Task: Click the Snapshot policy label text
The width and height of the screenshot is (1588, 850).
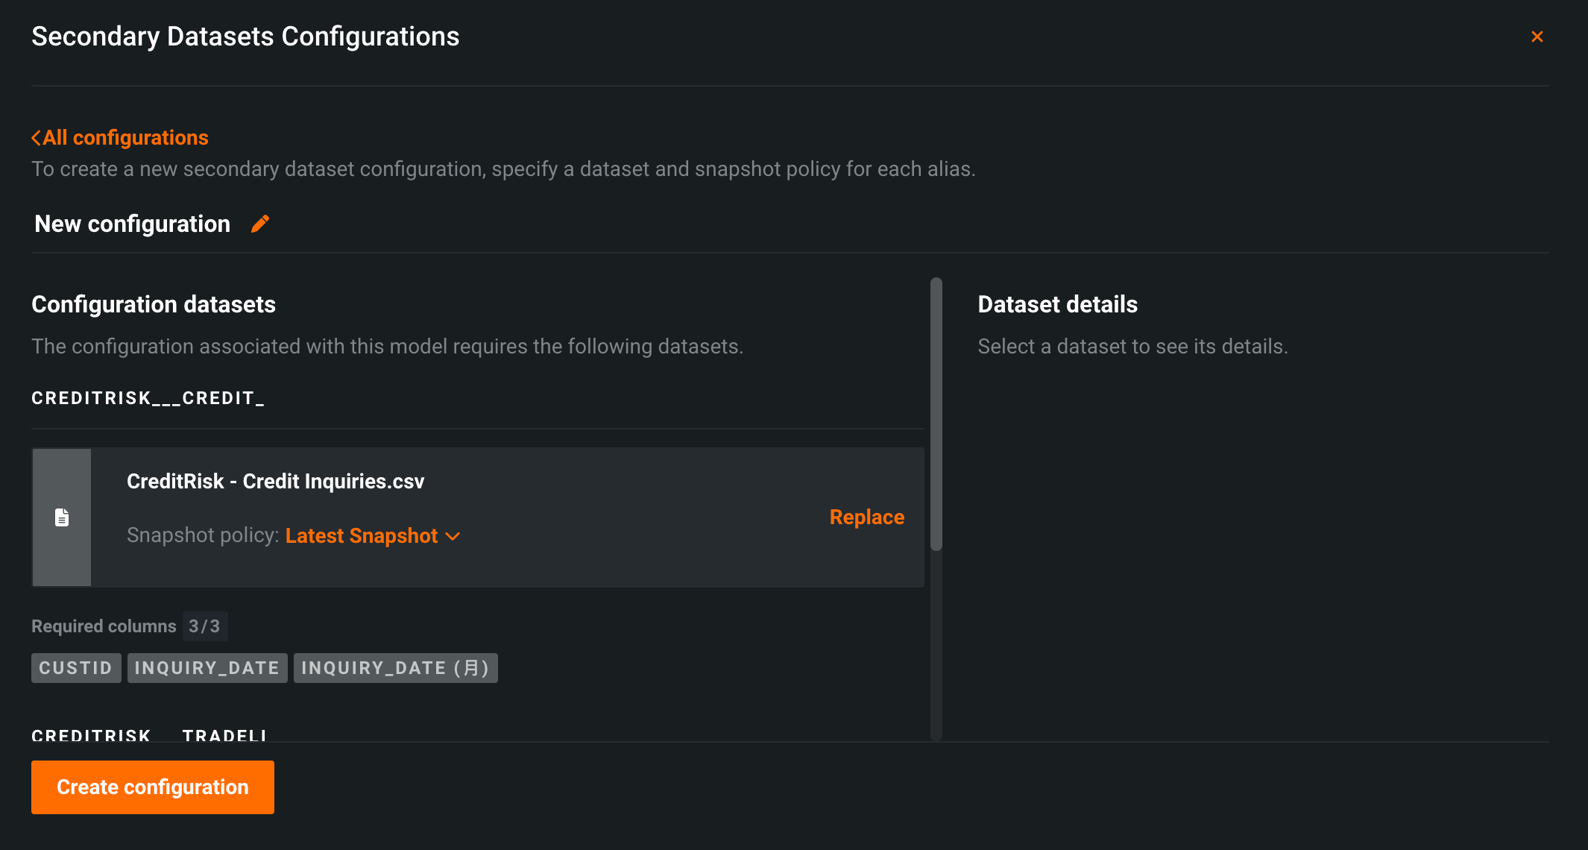Action: click(202, 535)
